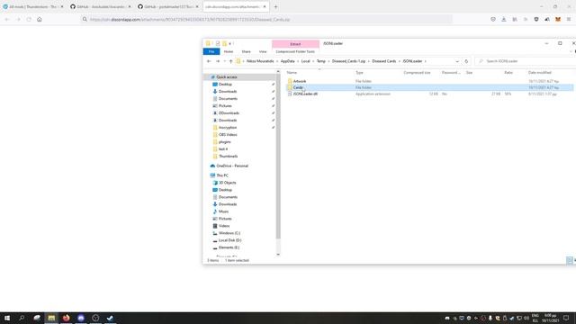Select Quick access in navigation pane
This screenshot has height=324, width=576.
226,77
